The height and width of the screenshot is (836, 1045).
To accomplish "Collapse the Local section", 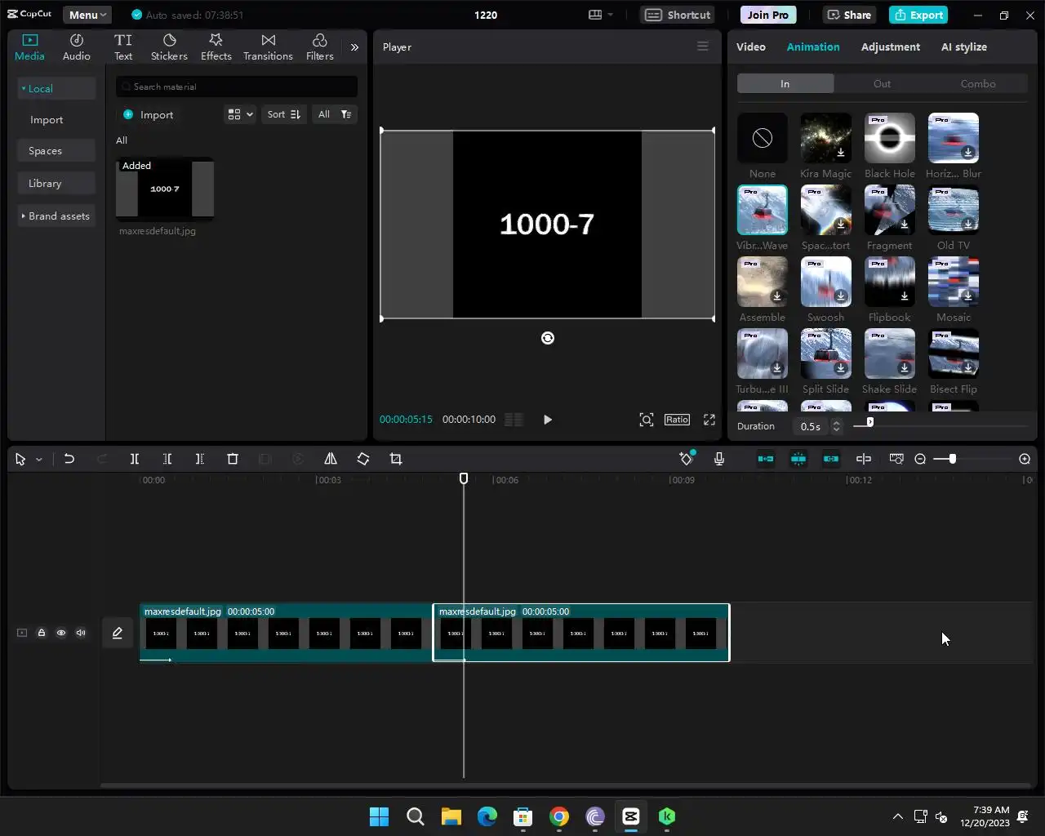I will (x=56, y=88).
